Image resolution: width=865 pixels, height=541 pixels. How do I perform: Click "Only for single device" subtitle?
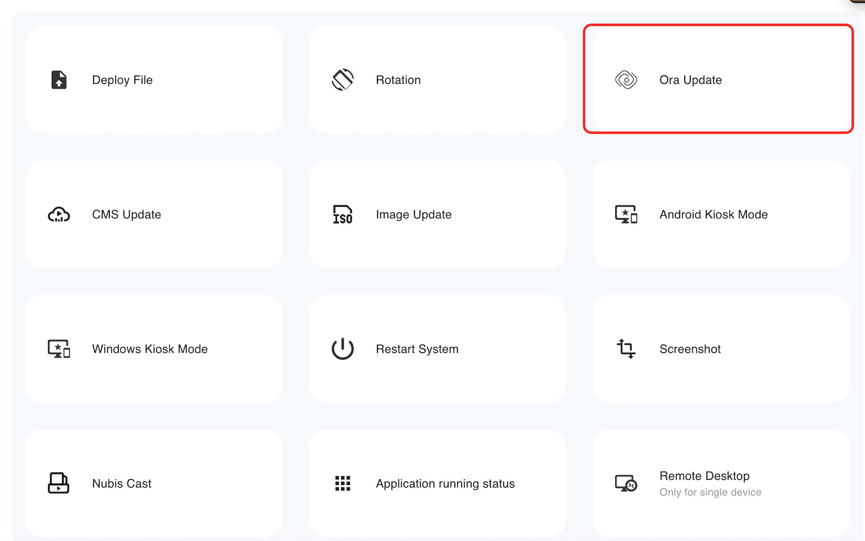point(710,492)
